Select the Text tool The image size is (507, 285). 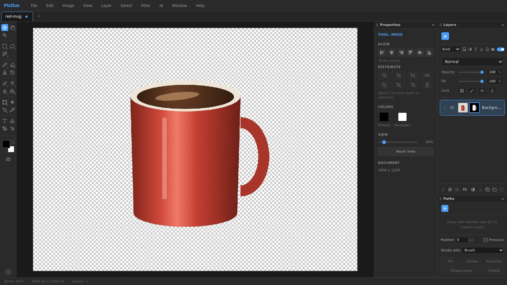5,121
